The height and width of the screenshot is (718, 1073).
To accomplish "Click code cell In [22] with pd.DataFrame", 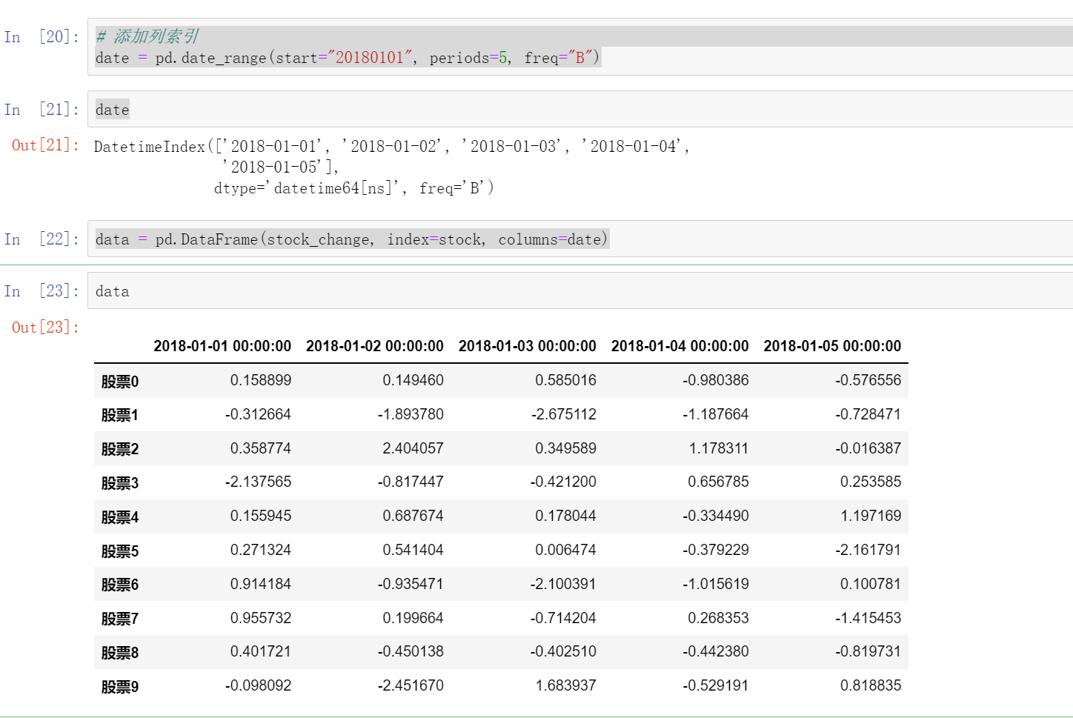I will point(580,239).
